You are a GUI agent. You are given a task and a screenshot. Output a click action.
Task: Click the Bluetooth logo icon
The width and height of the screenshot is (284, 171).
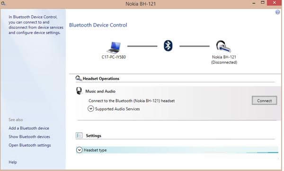(x=168, y=45)
